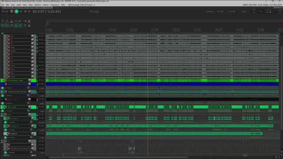Toggle Item Grouping in the toolbar
The image size is (283, 159).
[7, 26]
